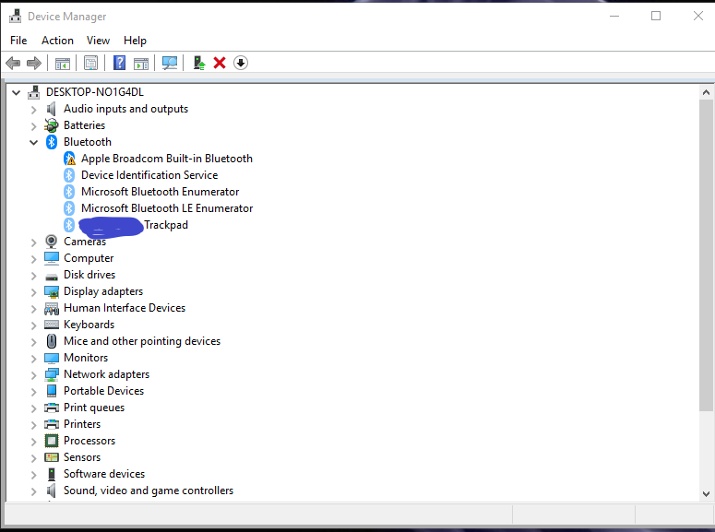The image size is (715, 532).
Task: Click the Bluetooth category icon
Action: pos(52,142)
